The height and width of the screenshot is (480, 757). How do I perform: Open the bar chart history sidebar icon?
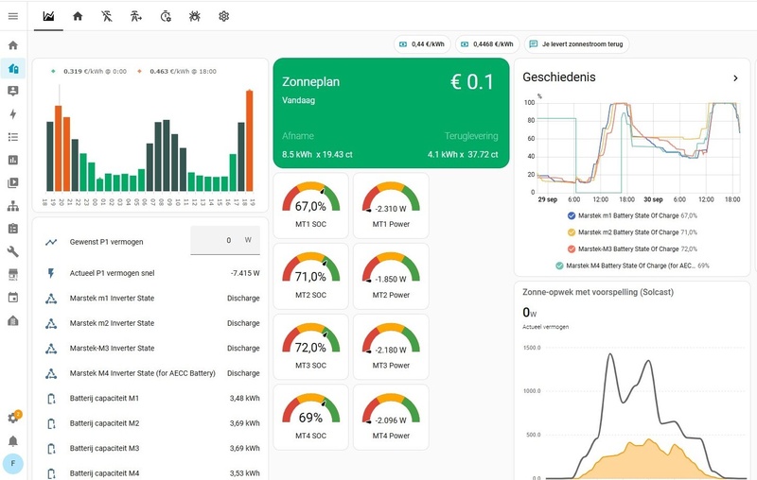(13, 160)
